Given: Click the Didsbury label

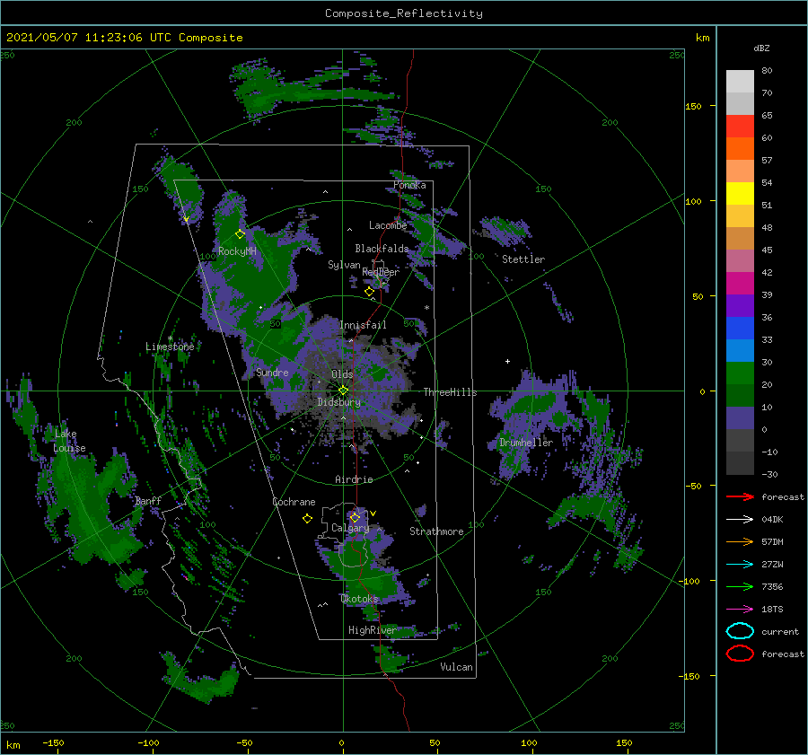Looking at the screenshot, I should pyautogui.click(x=338, y=402).
